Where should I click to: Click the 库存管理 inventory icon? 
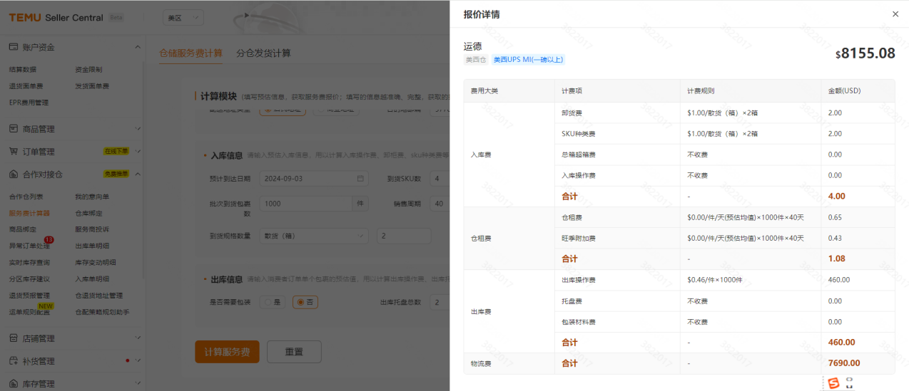pos(13,384)
